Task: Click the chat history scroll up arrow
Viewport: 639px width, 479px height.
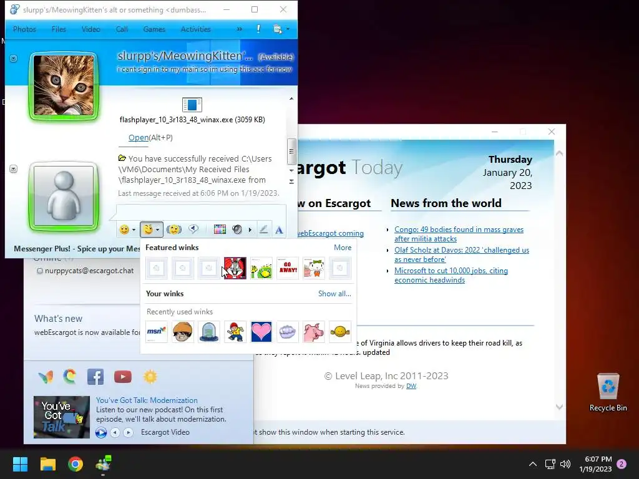Action: tap(291, 99)
